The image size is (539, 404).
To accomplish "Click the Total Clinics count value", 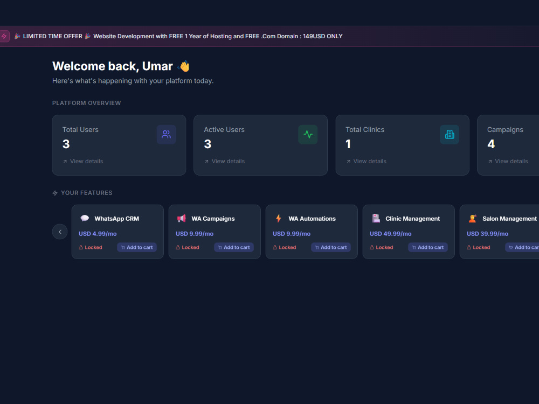I will [x=348, y=144].
